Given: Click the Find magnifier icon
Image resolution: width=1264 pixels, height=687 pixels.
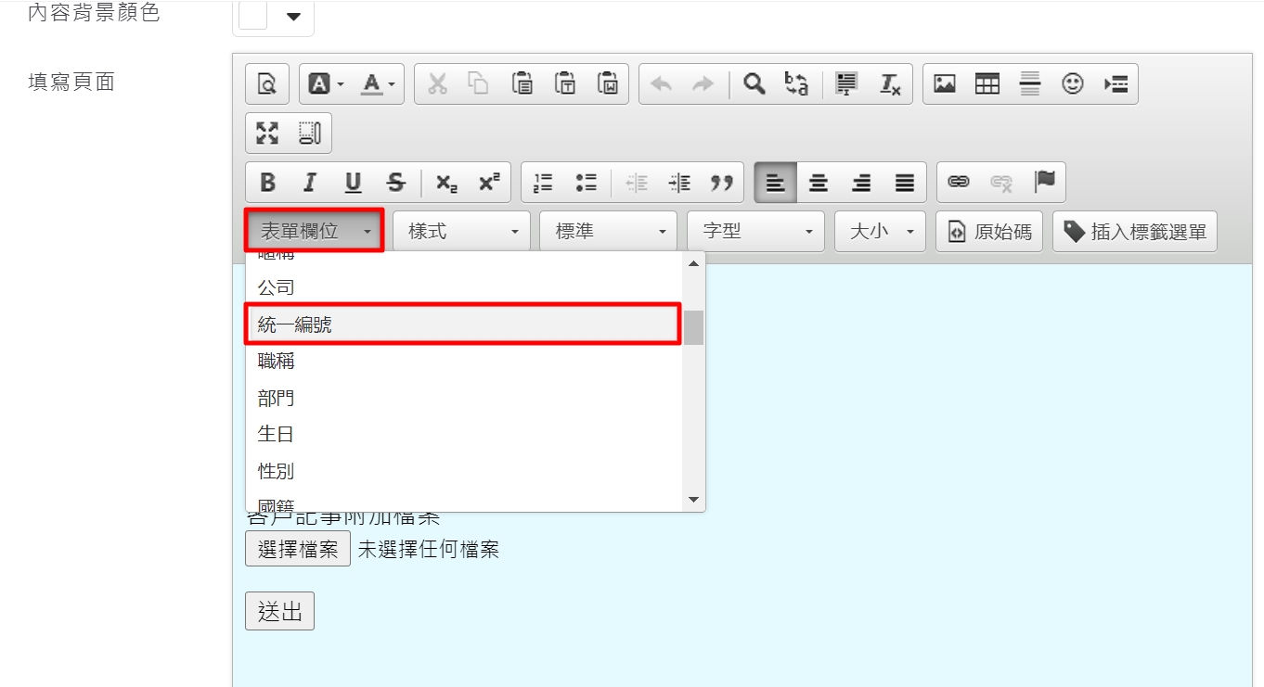Looking at the screenshot, I should (755, 83).
